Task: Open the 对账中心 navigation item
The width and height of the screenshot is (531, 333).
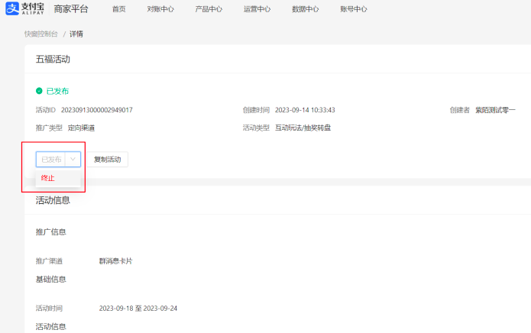Action: point(160,9)
